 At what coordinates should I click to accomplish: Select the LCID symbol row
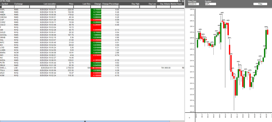coord(92,48)
